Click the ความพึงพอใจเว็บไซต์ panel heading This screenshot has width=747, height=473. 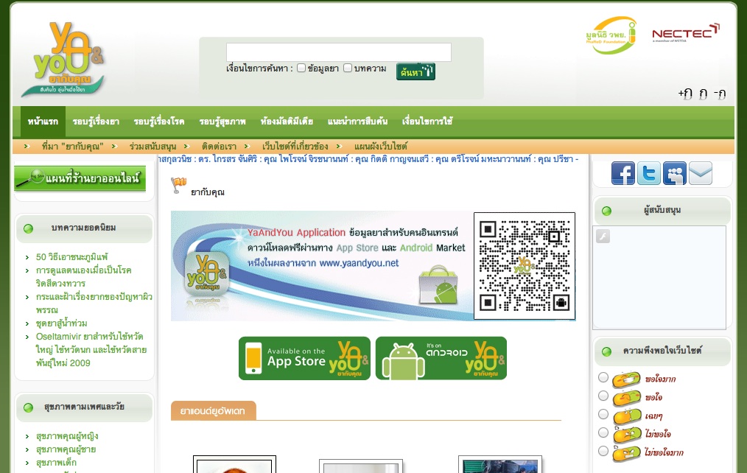pos(662,351)
